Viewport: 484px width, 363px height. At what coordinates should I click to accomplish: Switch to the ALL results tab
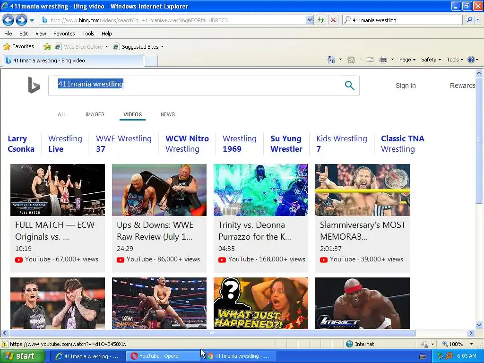click(62, 114)
